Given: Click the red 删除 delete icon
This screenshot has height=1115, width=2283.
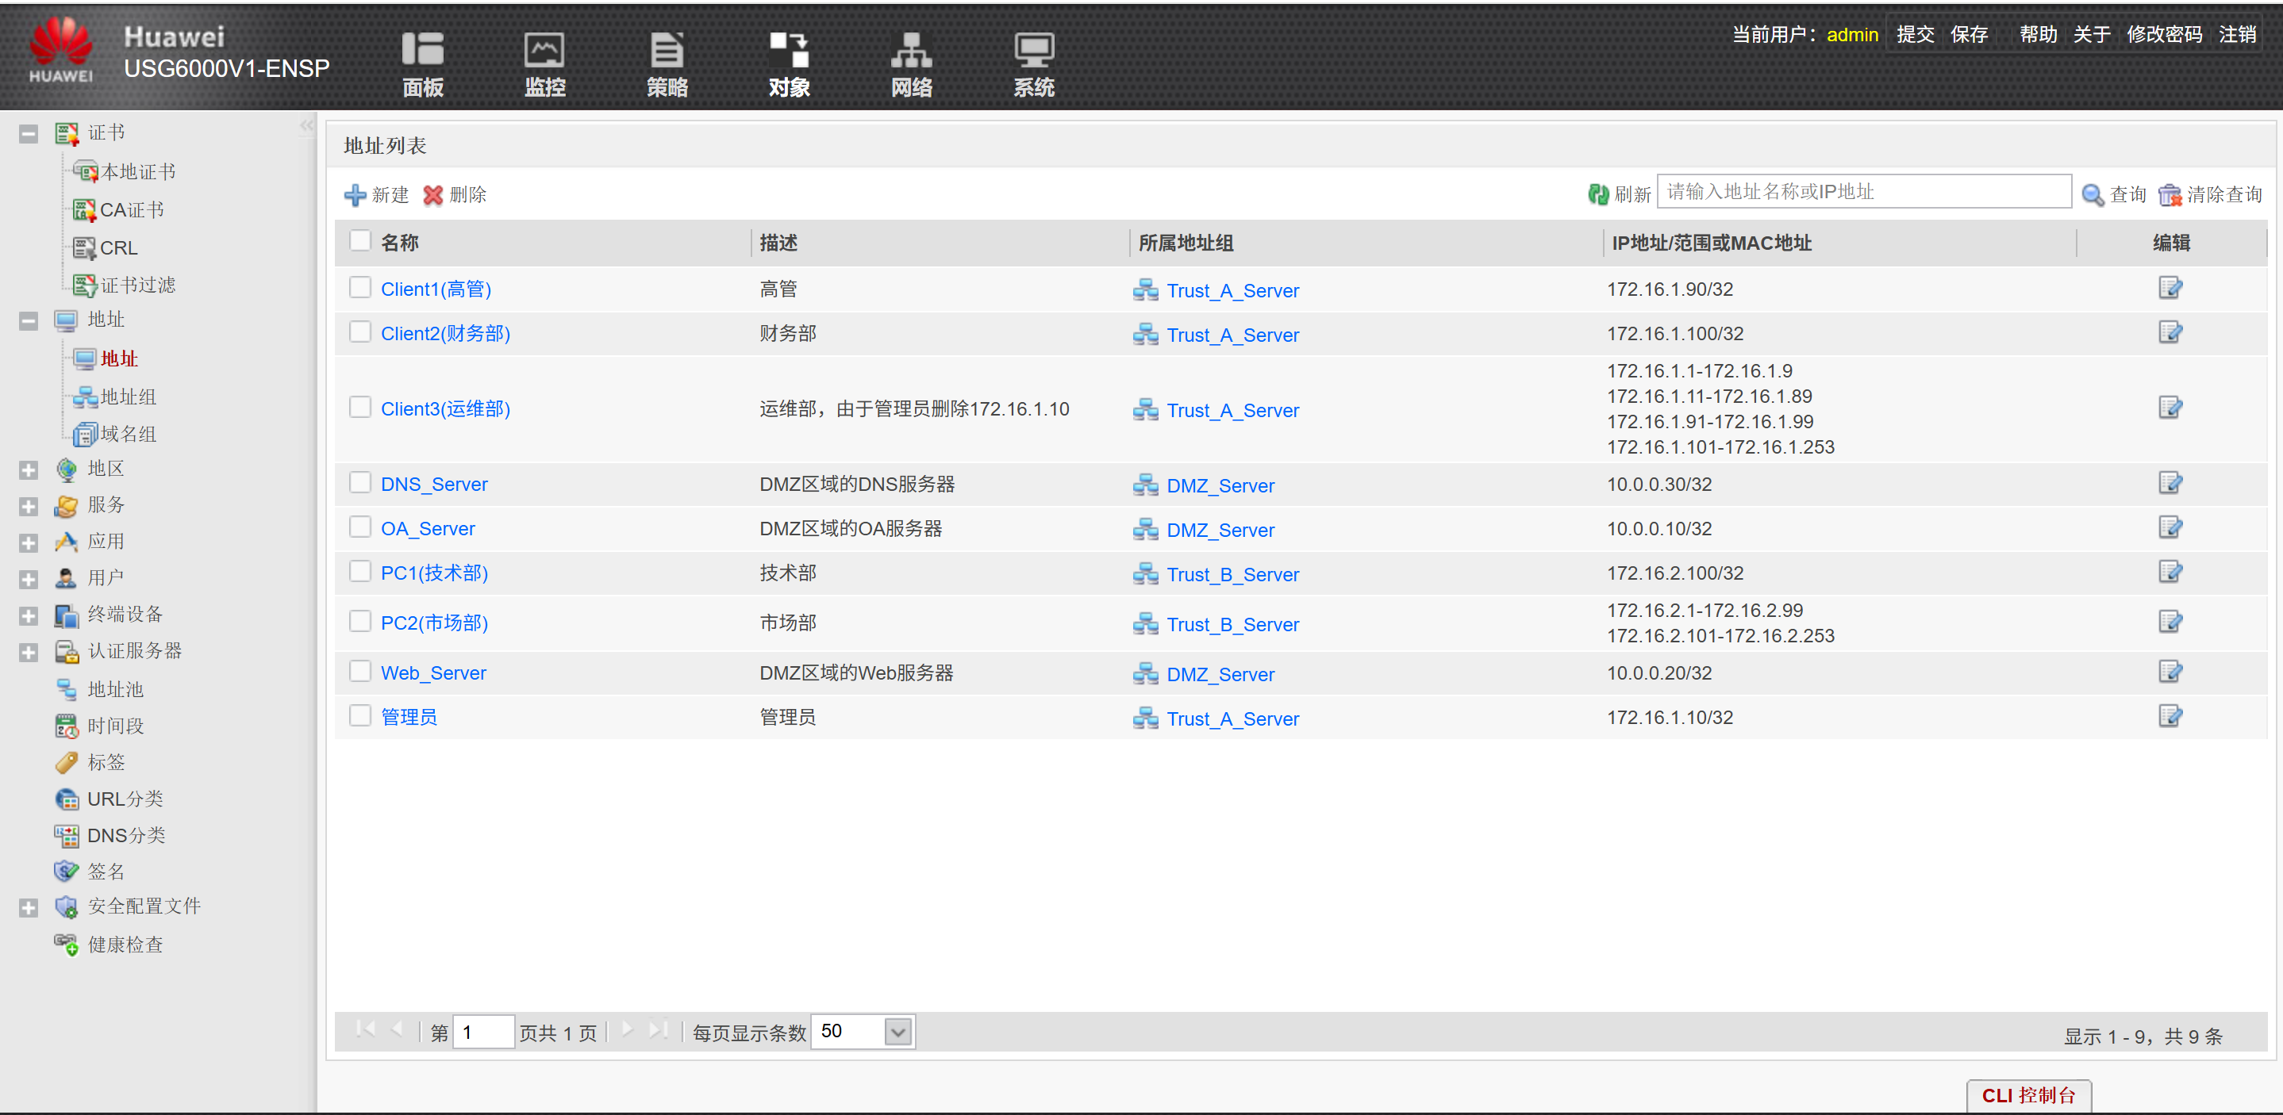Looking at the screenshot, I should point(432,195).
